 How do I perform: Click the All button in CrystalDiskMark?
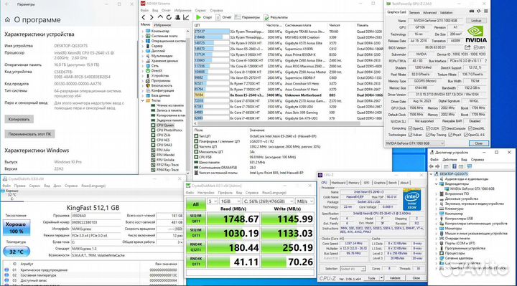(195, 204)
